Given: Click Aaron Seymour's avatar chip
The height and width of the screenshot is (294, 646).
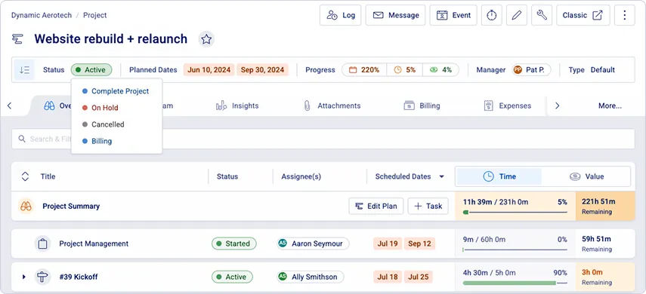Looking at the screenshot, I should pyautogui.click(x=313, y=243).
